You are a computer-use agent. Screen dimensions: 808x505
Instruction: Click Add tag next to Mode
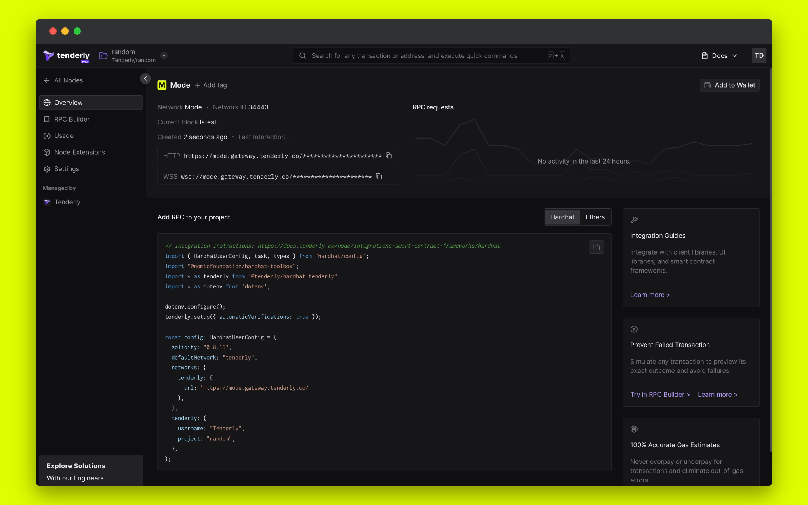point(211,85)
